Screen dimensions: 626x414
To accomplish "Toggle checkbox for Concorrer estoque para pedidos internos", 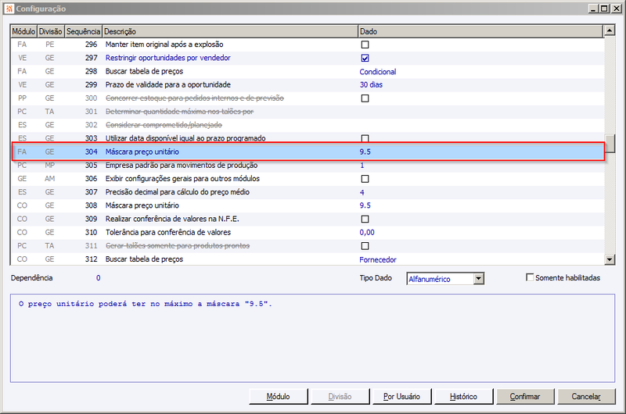I will [365, 98].
